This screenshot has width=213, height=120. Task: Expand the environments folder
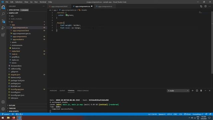pyautogui.click(x=27, y=45)
